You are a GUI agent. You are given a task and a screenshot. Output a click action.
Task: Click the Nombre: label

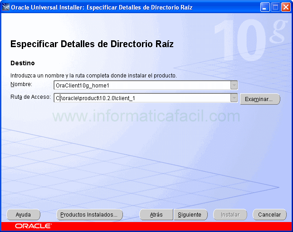click(21, 84)
